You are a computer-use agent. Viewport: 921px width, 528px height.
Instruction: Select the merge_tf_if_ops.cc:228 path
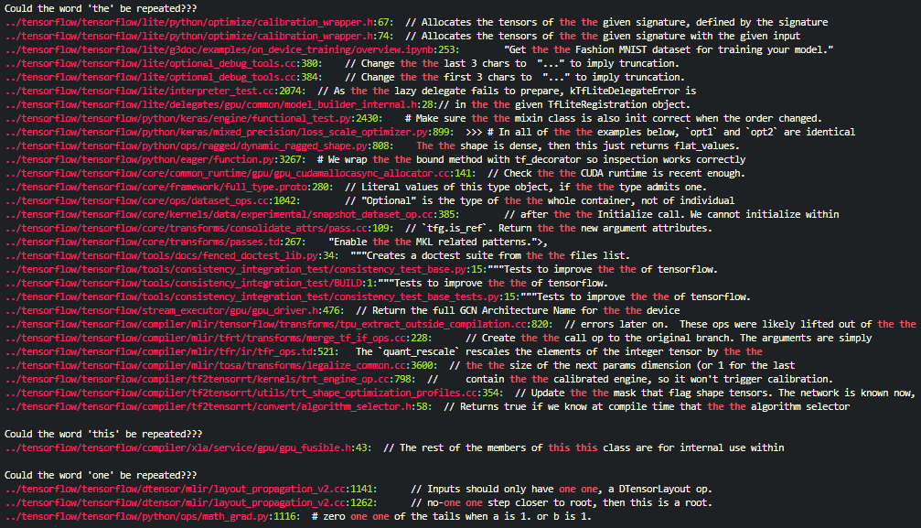coord(218,338)
